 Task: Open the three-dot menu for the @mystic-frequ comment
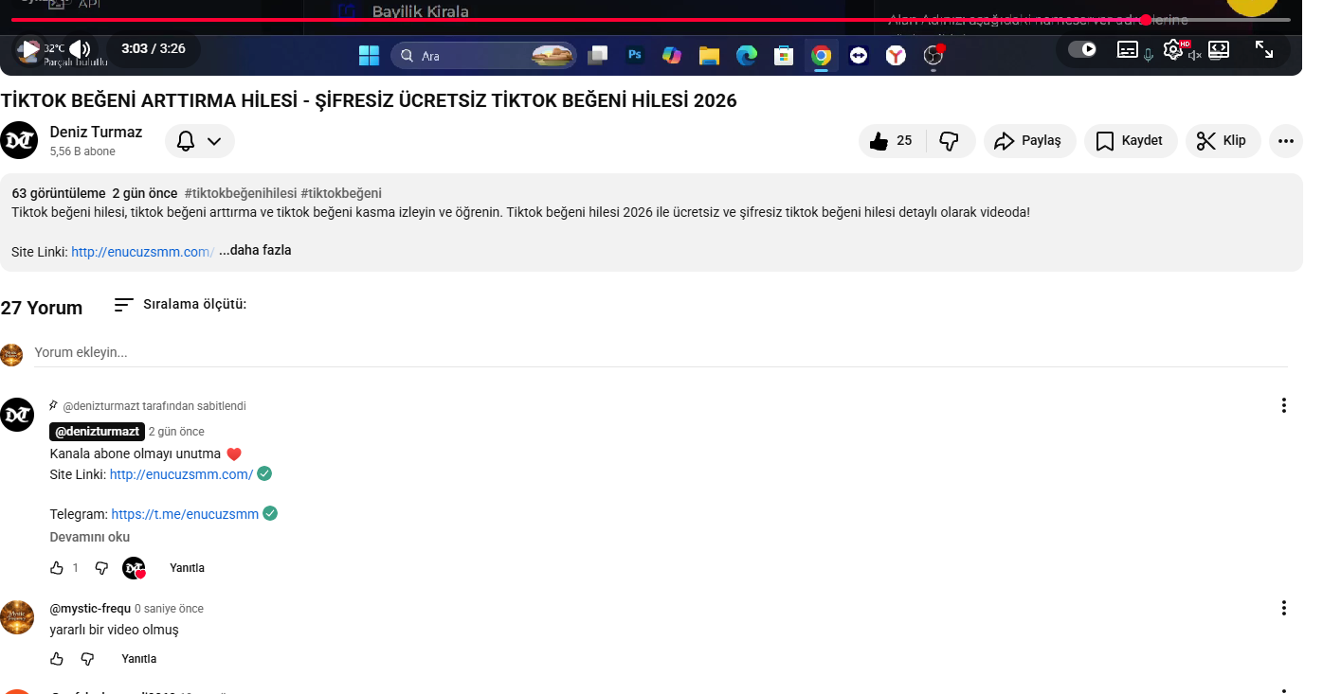coord(1284,608)
